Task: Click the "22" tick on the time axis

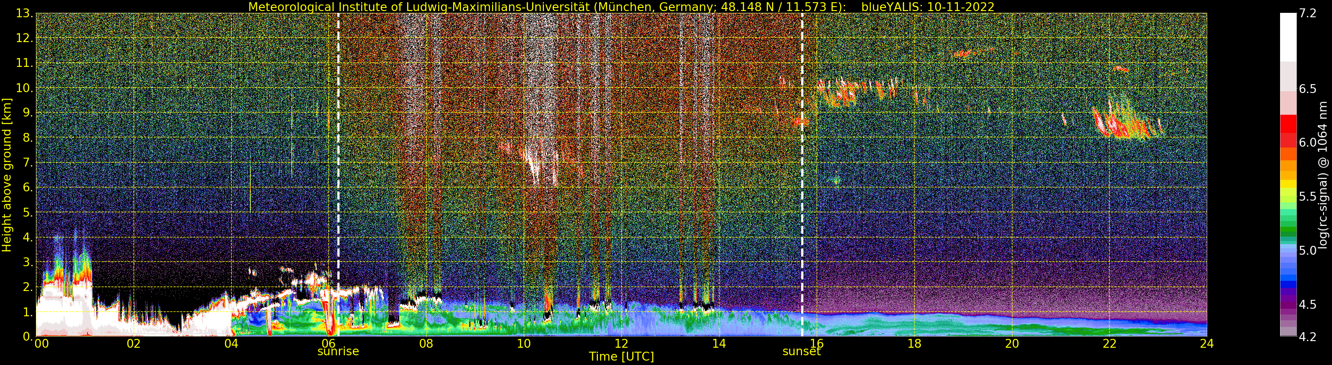Action: click(x=1110, y=343)
